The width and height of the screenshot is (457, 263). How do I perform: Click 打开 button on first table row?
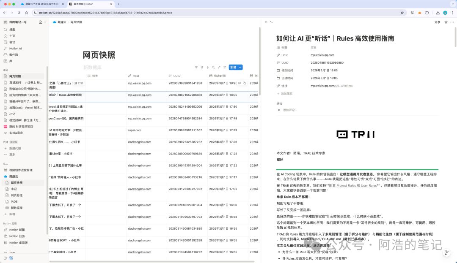point(79,83)
